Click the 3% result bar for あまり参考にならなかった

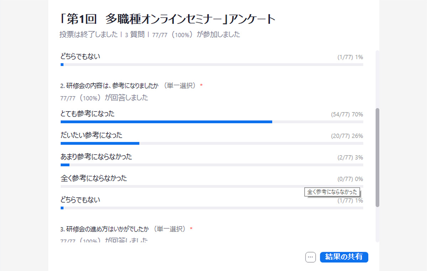65,165
